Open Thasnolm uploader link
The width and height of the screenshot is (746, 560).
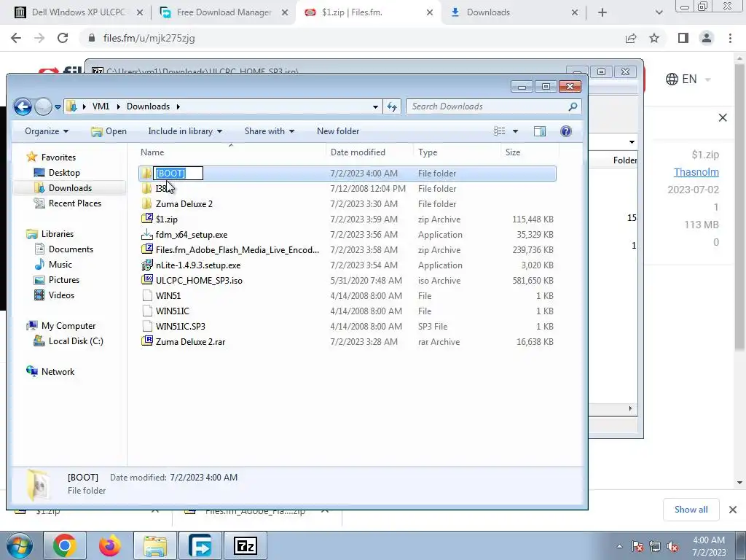click(x=696, y=172)
